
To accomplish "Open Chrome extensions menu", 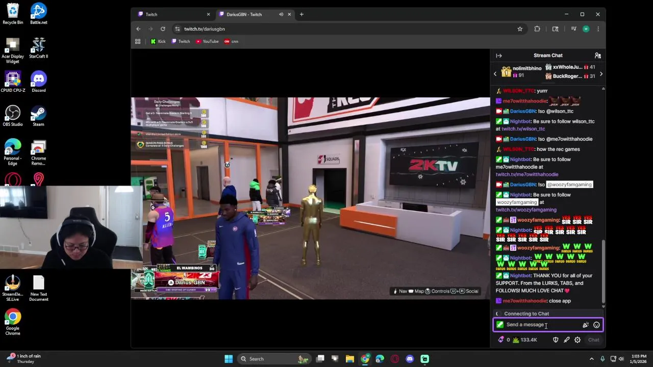I will 537,29.
